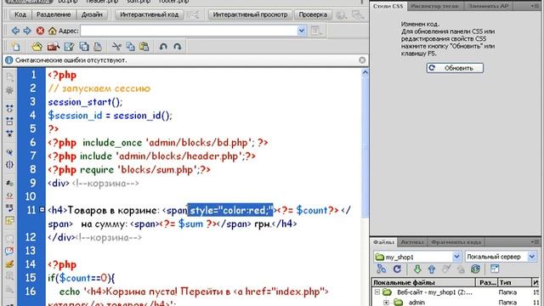Switch to Дизайн view

pos(92,14)
